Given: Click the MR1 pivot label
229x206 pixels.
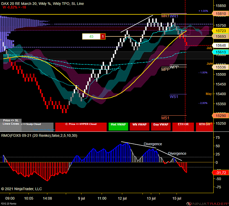Looking at the screenshot, I should tap(165, 16).
